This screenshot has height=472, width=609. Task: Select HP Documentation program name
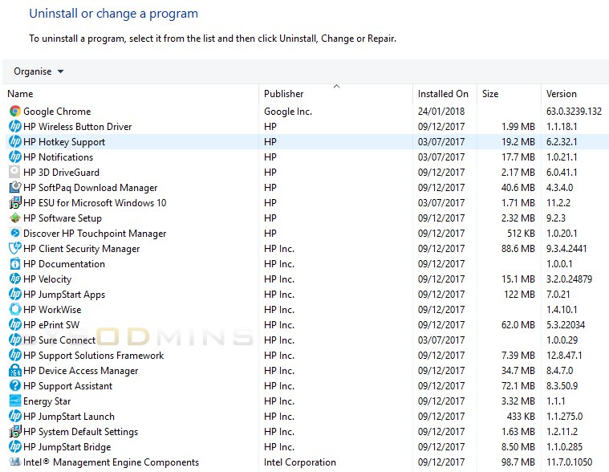[64, 264]
